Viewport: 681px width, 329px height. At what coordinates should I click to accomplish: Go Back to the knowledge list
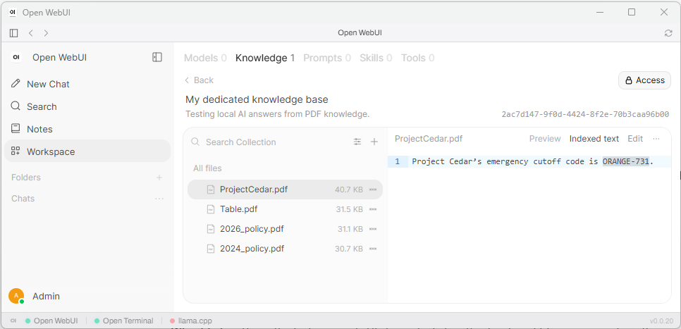(200, 80)
